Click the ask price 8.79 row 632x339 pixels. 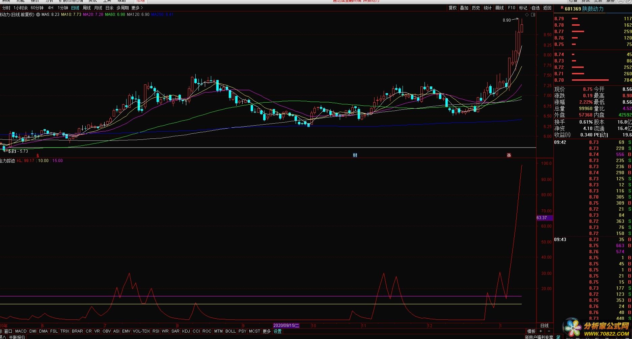coord(593,19)
